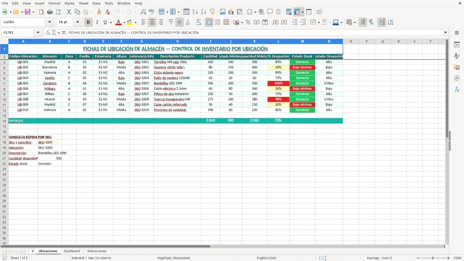464x261 pixels.
Task: Click English (USA) language in status bar
Action: click(x=266, y=258)
